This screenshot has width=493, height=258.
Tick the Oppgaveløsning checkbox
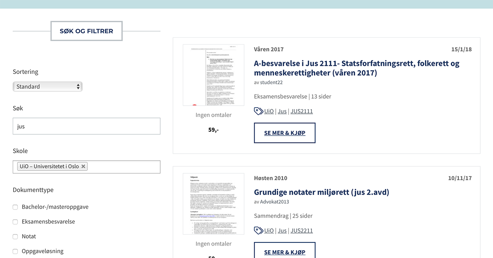coord(15,251)
